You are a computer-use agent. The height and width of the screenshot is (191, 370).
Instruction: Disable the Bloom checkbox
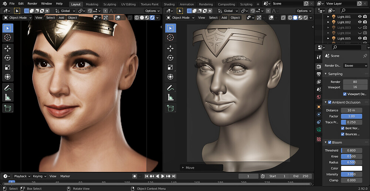[330, 143]
